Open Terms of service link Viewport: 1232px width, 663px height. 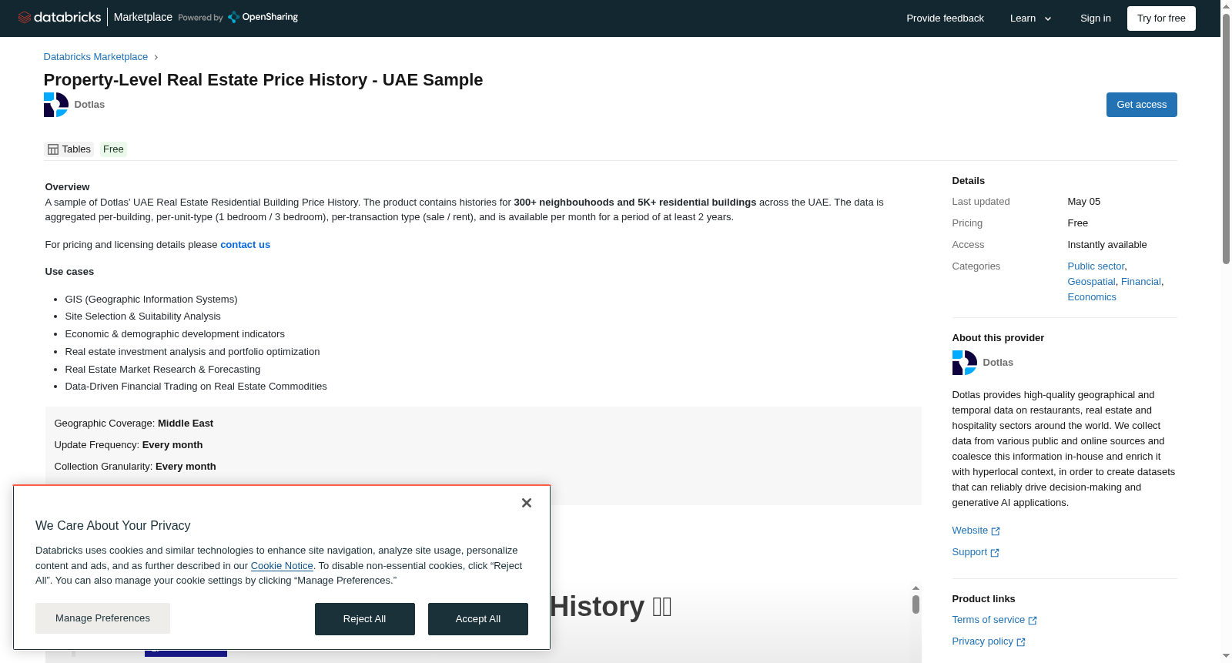[x=989, y=620]
